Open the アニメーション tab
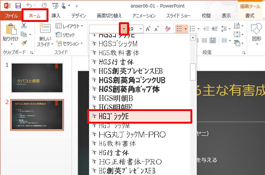 click(x=144, y=16)
